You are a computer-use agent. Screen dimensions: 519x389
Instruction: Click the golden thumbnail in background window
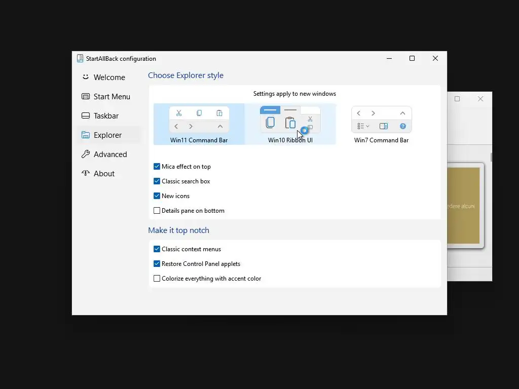point(463,206)
